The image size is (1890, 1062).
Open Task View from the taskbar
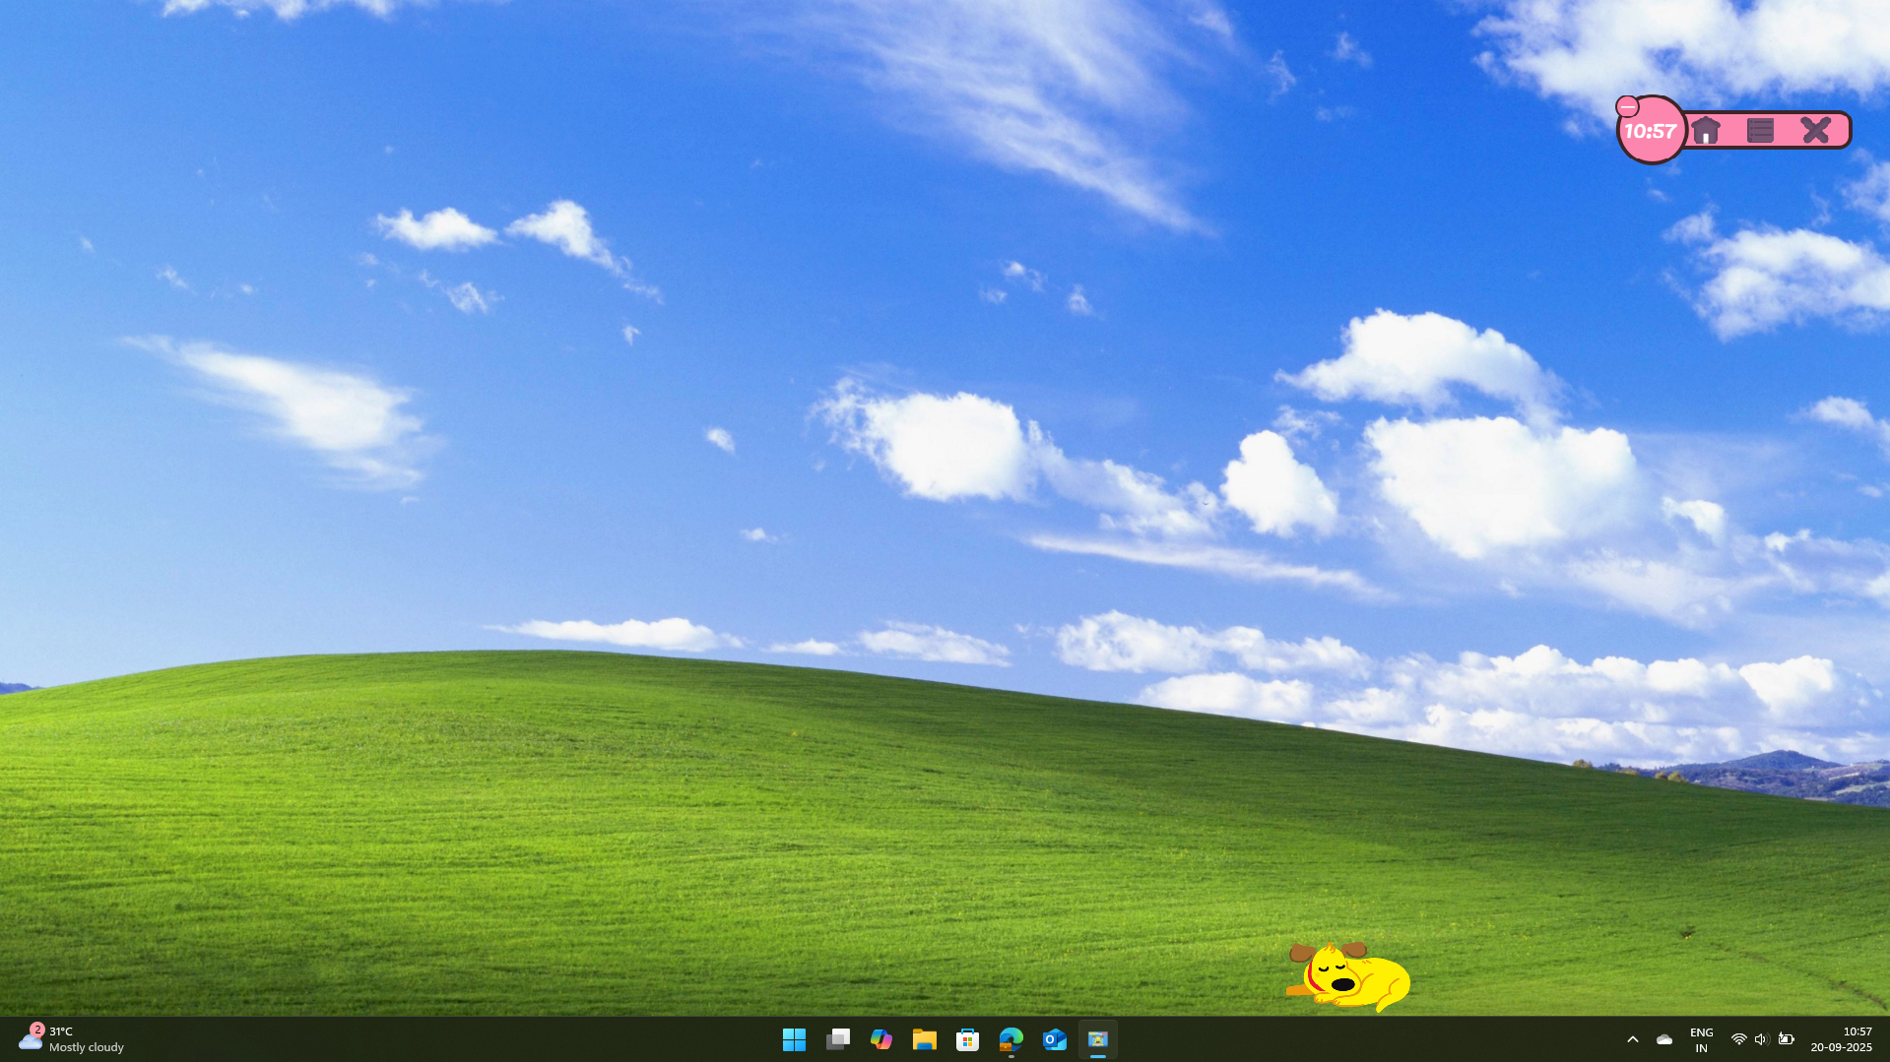838,1039
